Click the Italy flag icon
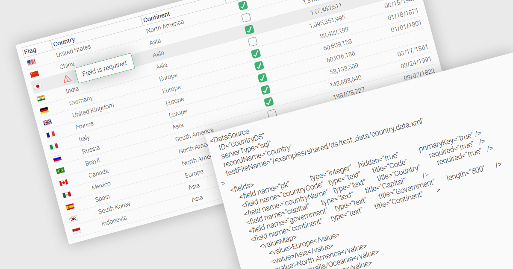The width and height of the screenshot is (513, 269). (54, 146)
